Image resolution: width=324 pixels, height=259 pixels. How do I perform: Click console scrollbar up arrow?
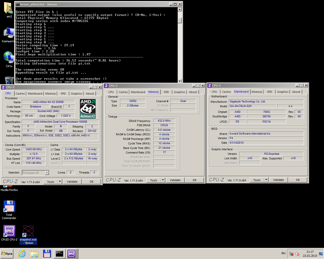click(x=180, y=9)
